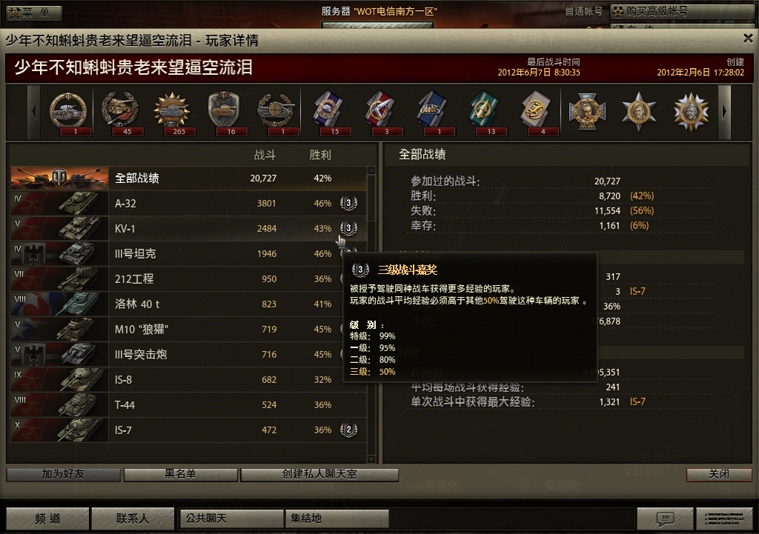The image size is (759, 534).
Task: Open the 菜单 menu button
Action: tap(34, 13)
